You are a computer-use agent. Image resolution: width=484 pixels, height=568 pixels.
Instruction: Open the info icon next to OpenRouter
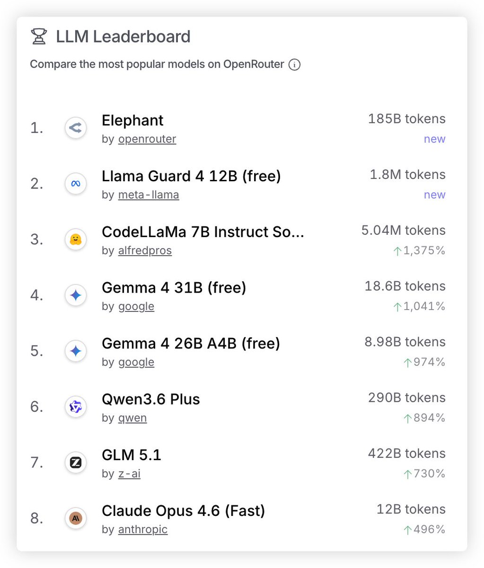click(x=294, y=64)
